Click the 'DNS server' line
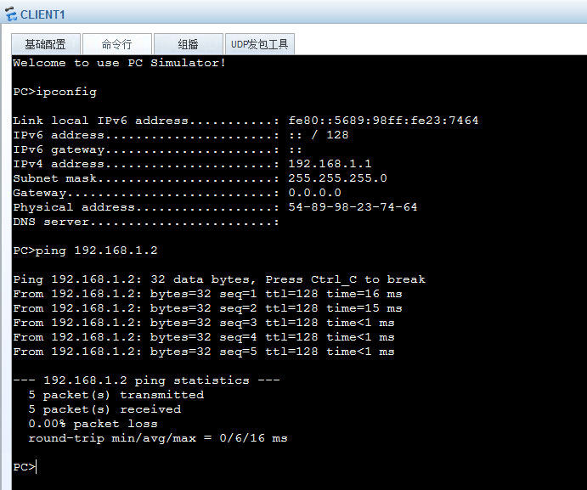 click(x=146, y=222)
